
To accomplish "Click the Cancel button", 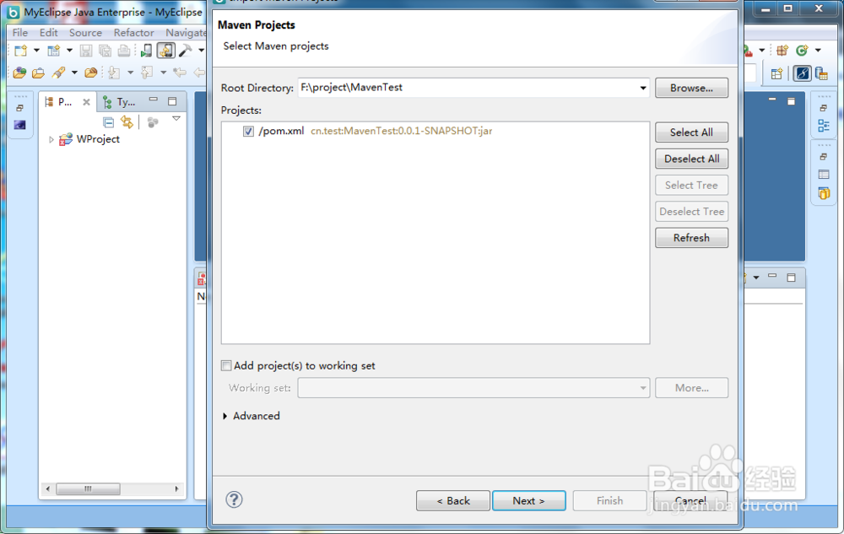I will [x=690, y=500].
